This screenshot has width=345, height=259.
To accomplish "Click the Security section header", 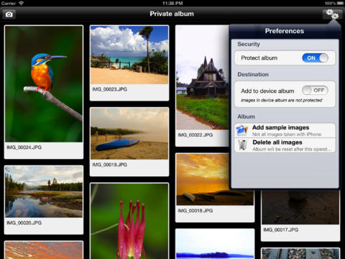I will click(249, 44).
